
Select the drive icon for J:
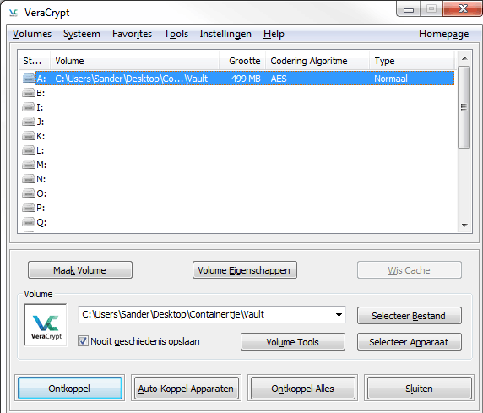point(29,122)
